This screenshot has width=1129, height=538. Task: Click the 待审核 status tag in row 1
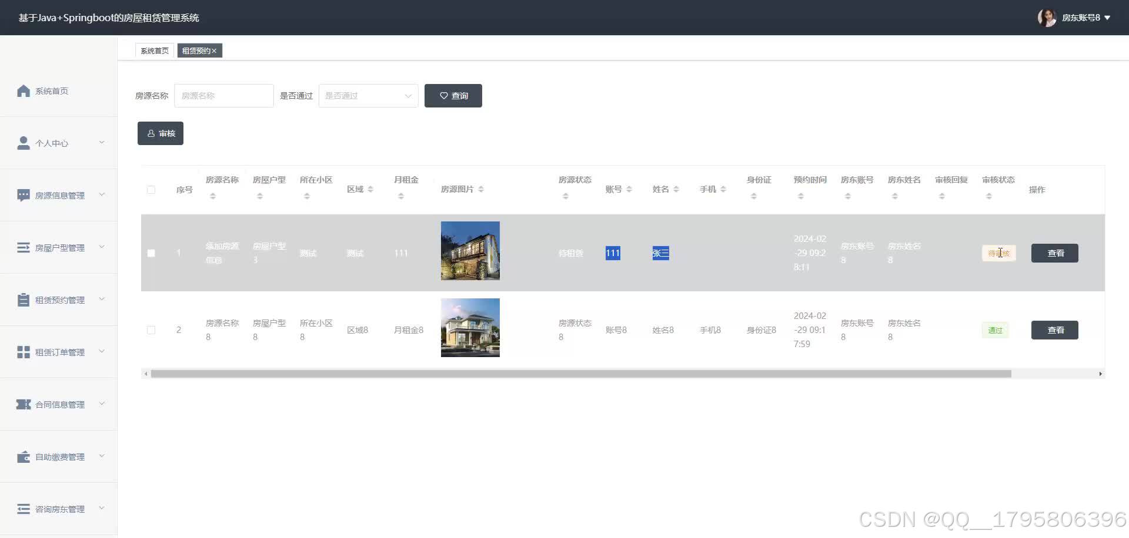pos(998,253)
